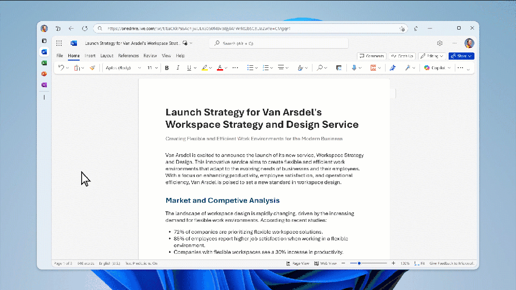Click the Format Painter icon
Screen dimensions: 516x290
[92, 68]
